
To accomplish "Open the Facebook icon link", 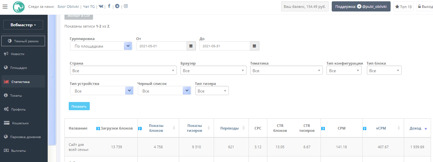I will (109, 6).
